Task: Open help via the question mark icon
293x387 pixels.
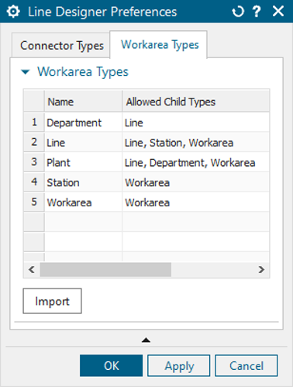Action: click(257, 12)
